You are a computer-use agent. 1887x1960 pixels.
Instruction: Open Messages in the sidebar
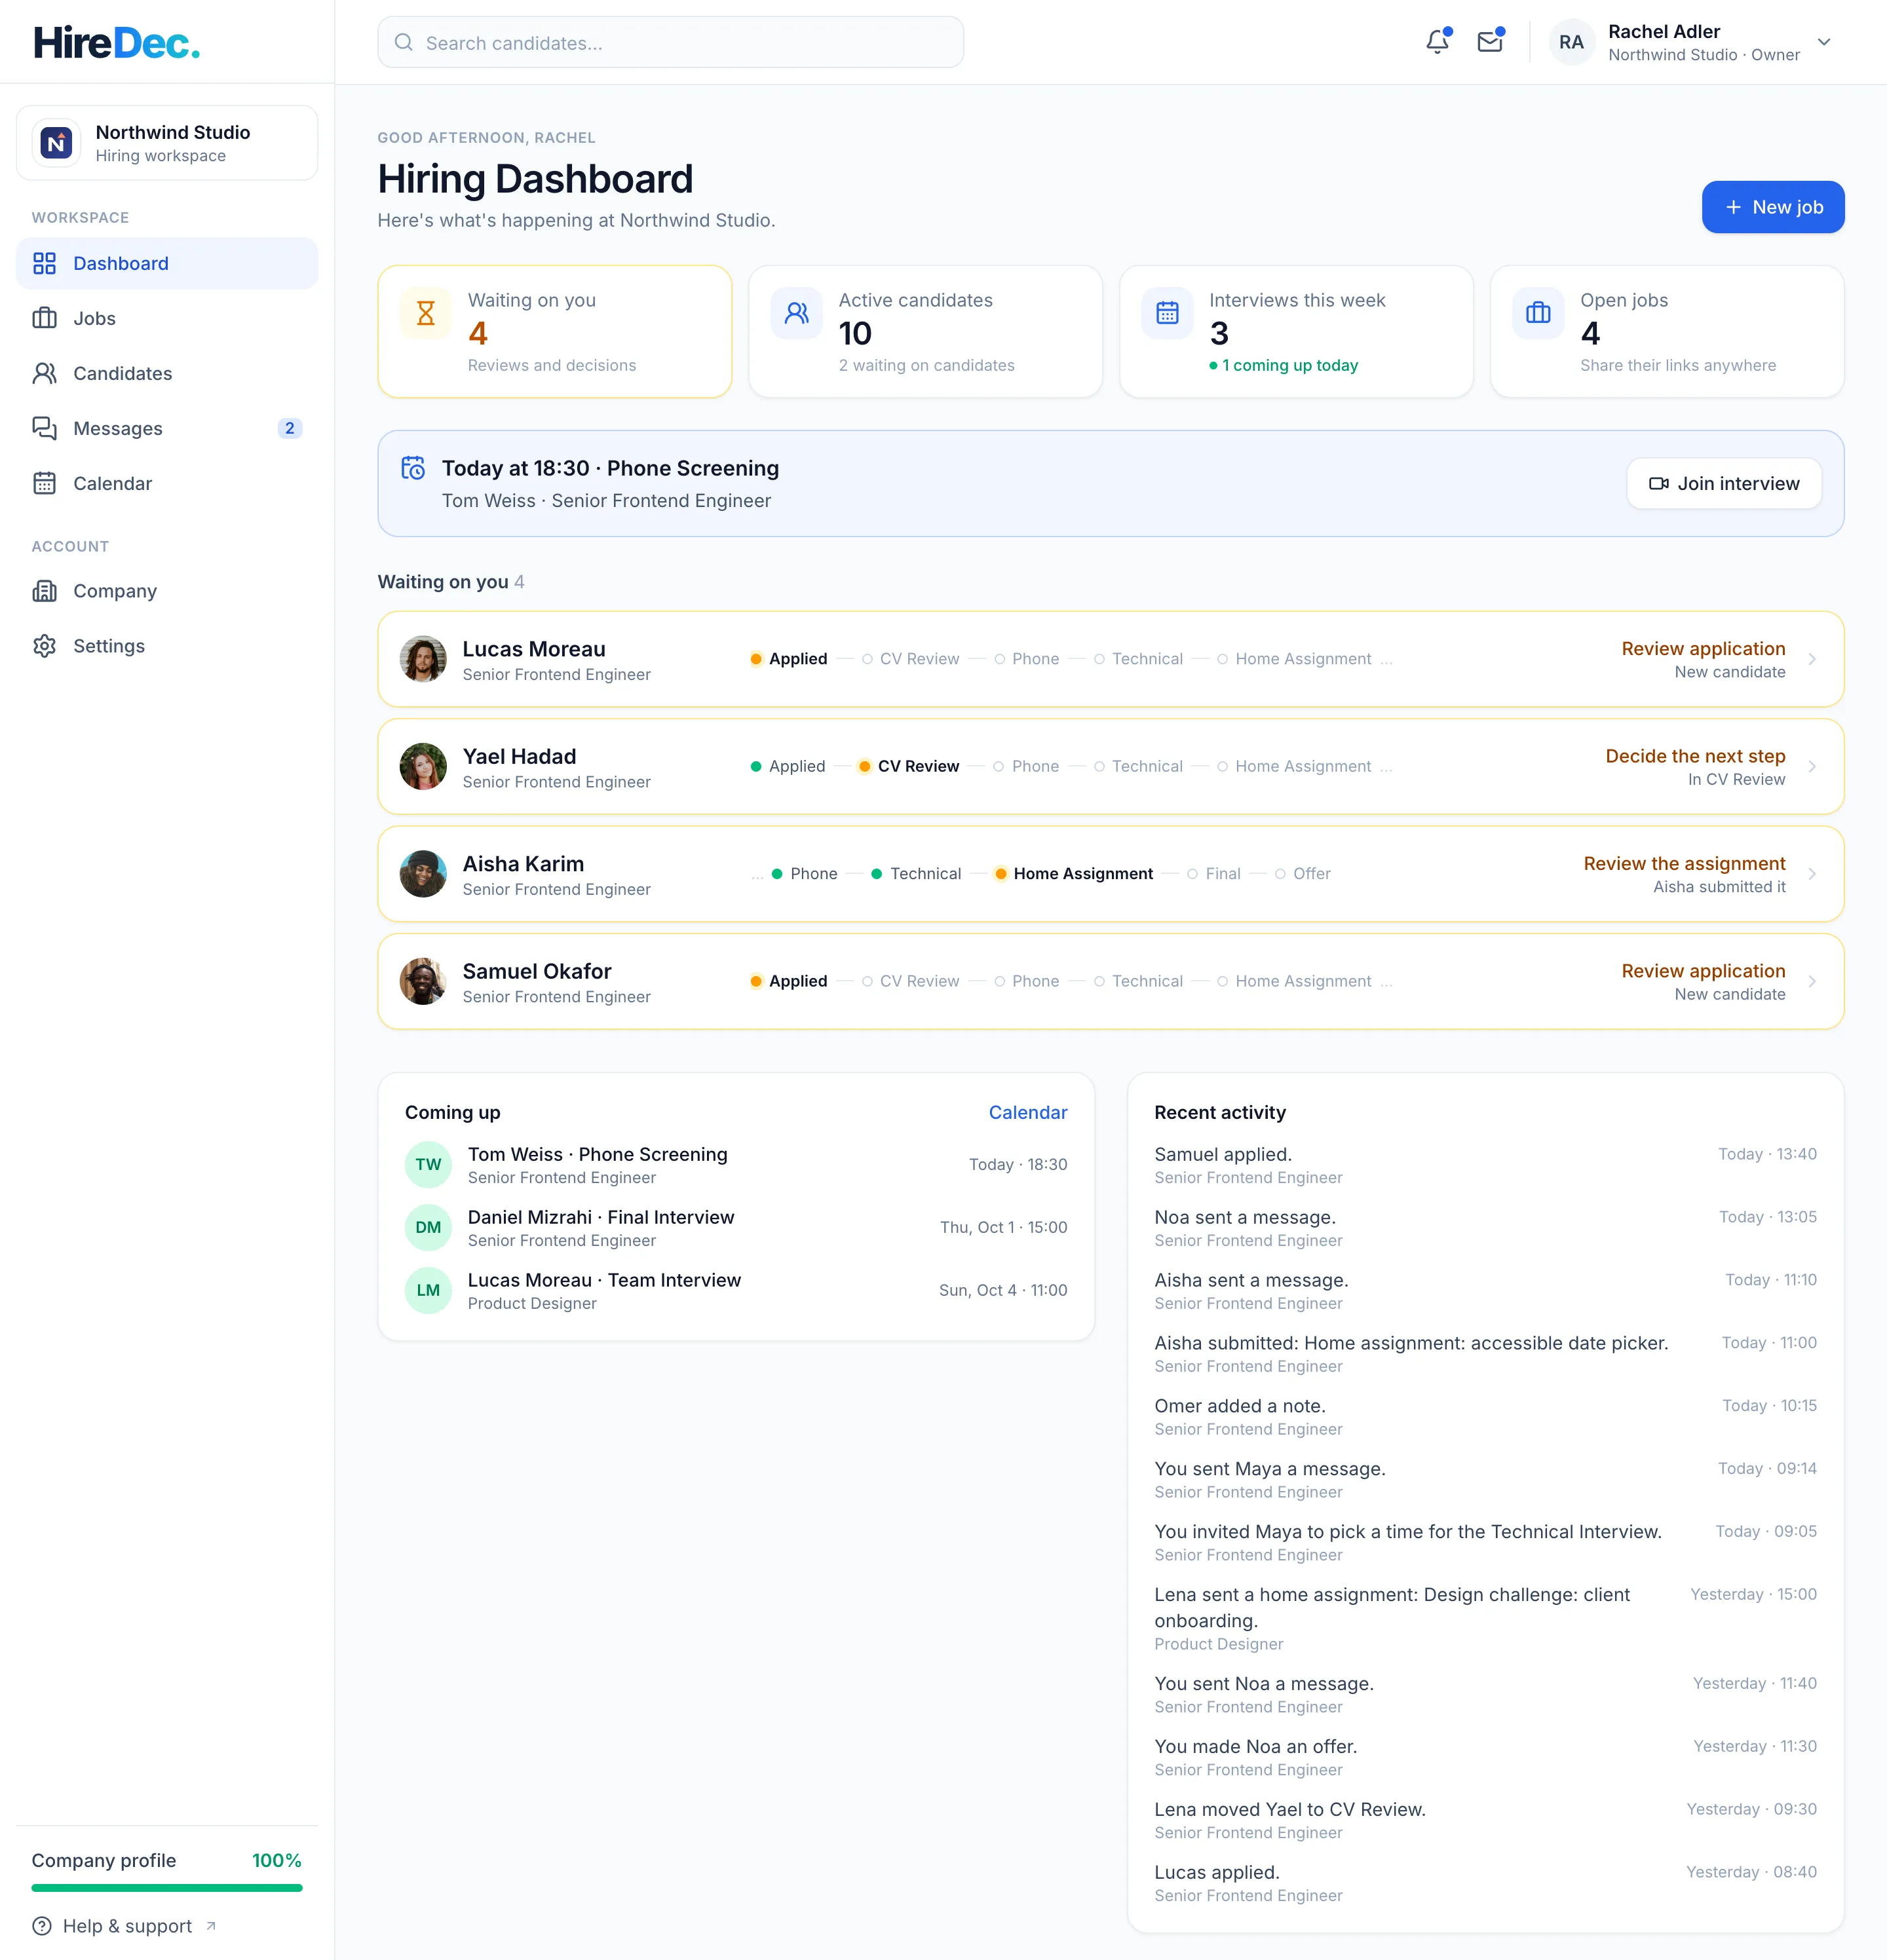(x=167, y=428)
